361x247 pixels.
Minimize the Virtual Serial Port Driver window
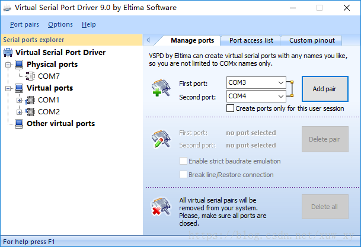click(x=293, y=8)
